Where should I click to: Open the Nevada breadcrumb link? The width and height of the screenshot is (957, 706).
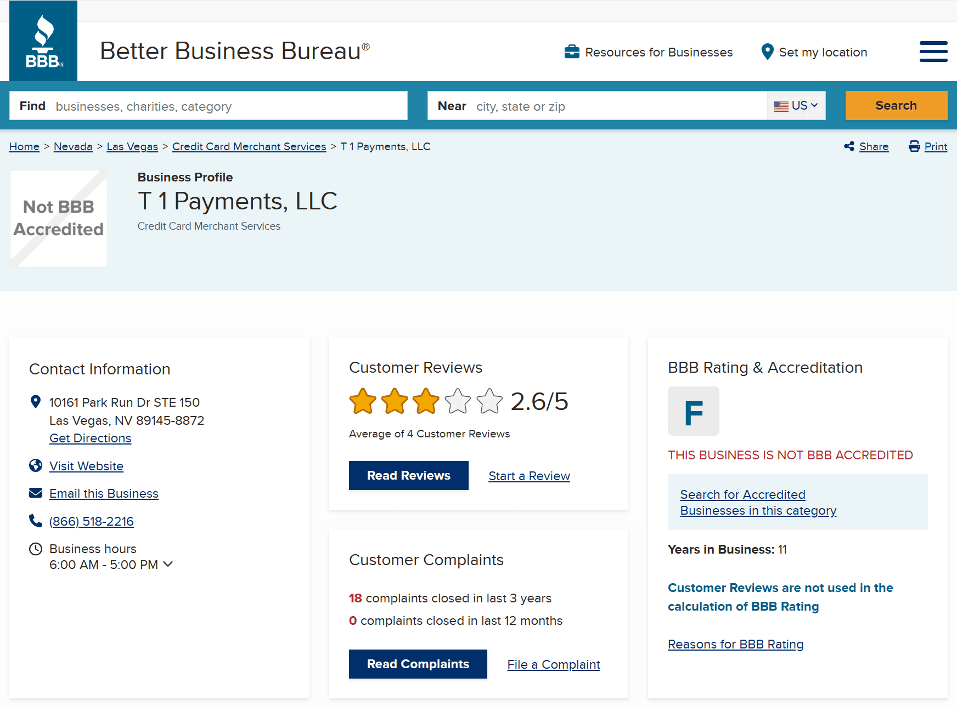tap(73, 146)
